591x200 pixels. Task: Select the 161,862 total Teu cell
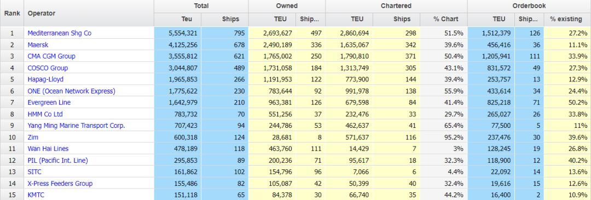click(177, 172)
